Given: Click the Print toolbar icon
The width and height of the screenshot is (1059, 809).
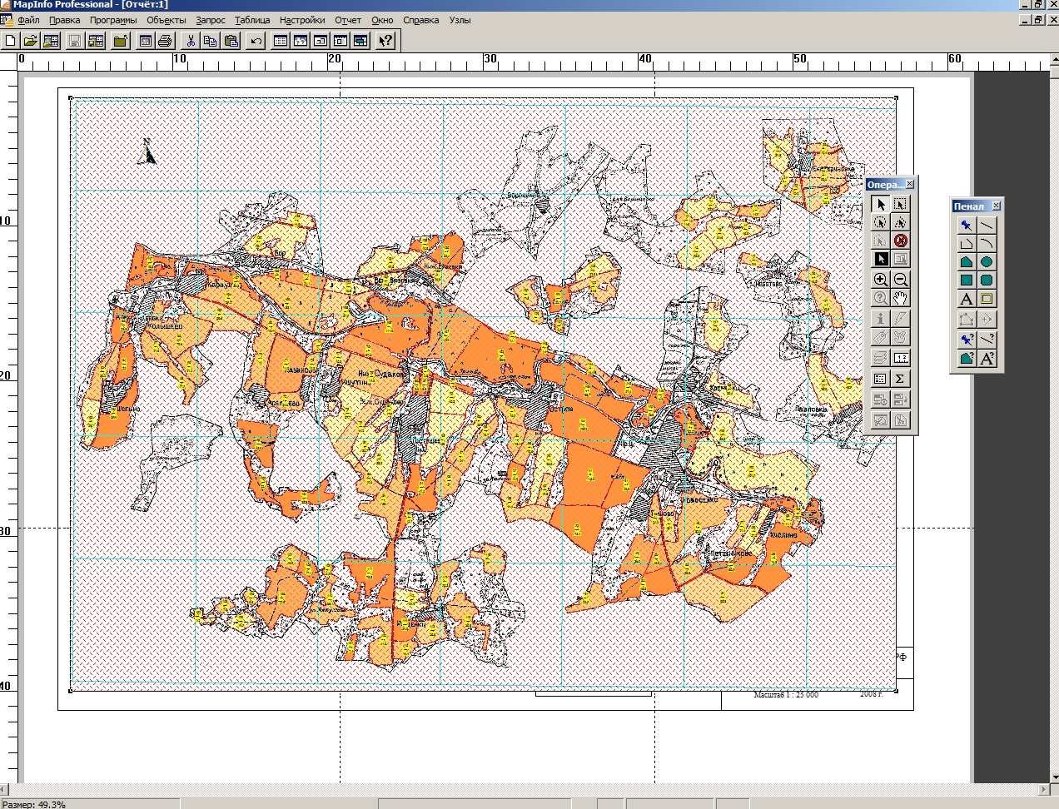Looking at the screenshot, I should [x=166, y=40].
